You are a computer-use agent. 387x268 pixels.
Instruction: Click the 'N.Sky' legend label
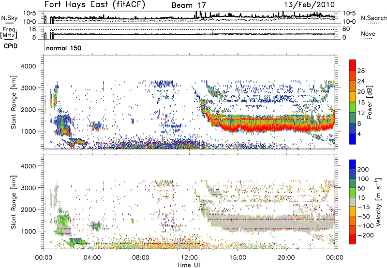click(x=9, y=18)
